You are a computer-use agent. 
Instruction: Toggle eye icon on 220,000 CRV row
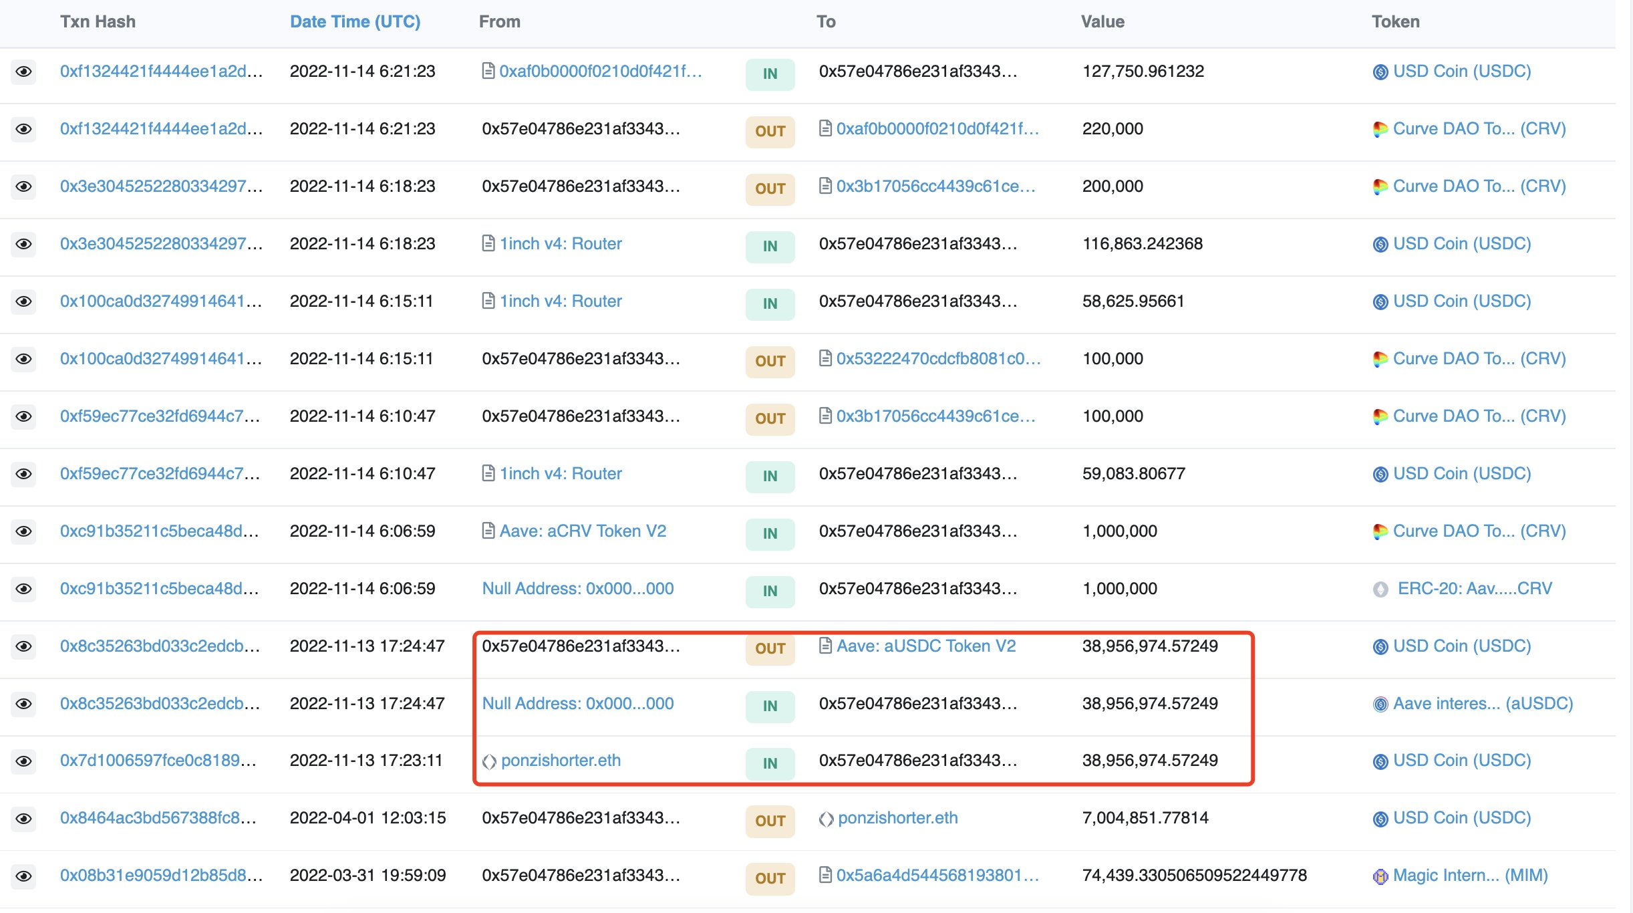[24, 129]
